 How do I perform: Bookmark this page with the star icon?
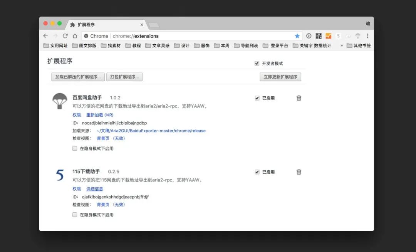pyautogui.click(x=297, y=35)
